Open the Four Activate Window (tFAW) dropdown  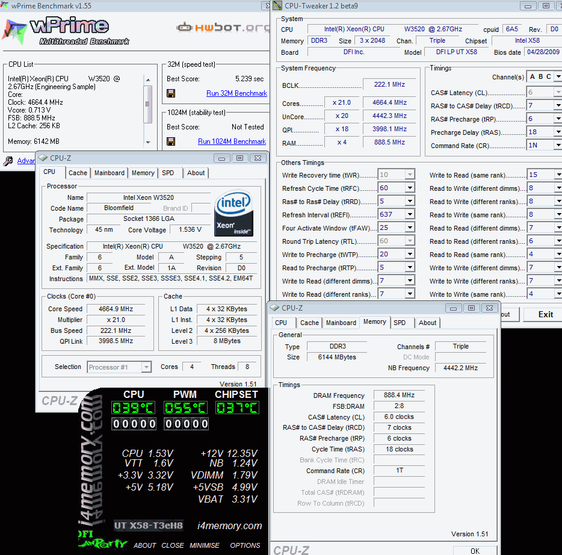(x=410, y=228)
